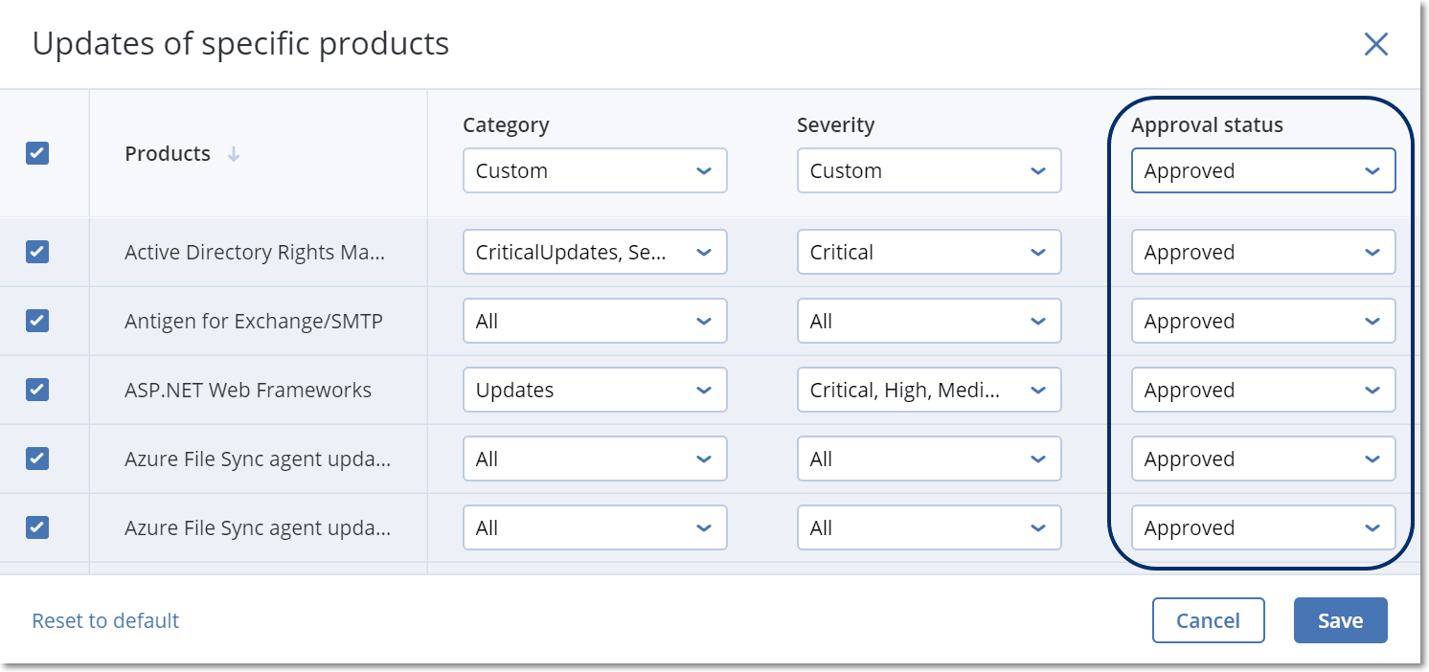
Task: Open the header Category dropdown set to Custom
Action: [594, 171]
